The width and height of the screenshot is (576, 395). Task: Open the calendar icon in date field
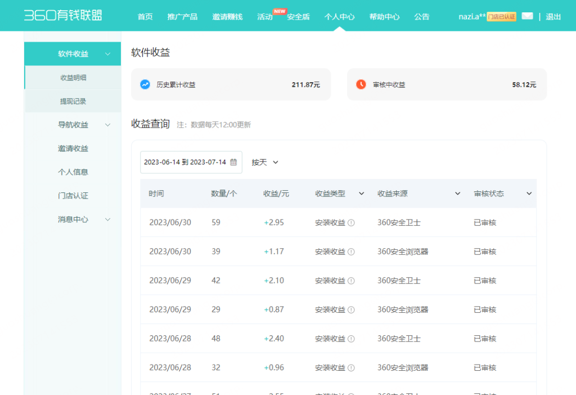coord(233,162)
